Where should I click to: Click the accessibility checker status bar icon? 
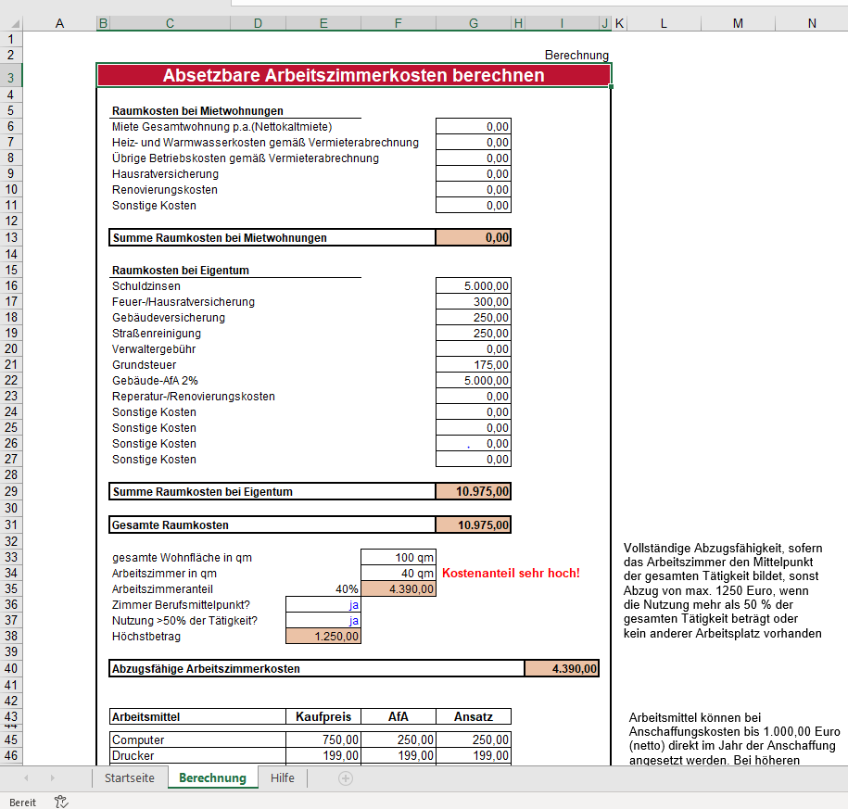(61, 802)
